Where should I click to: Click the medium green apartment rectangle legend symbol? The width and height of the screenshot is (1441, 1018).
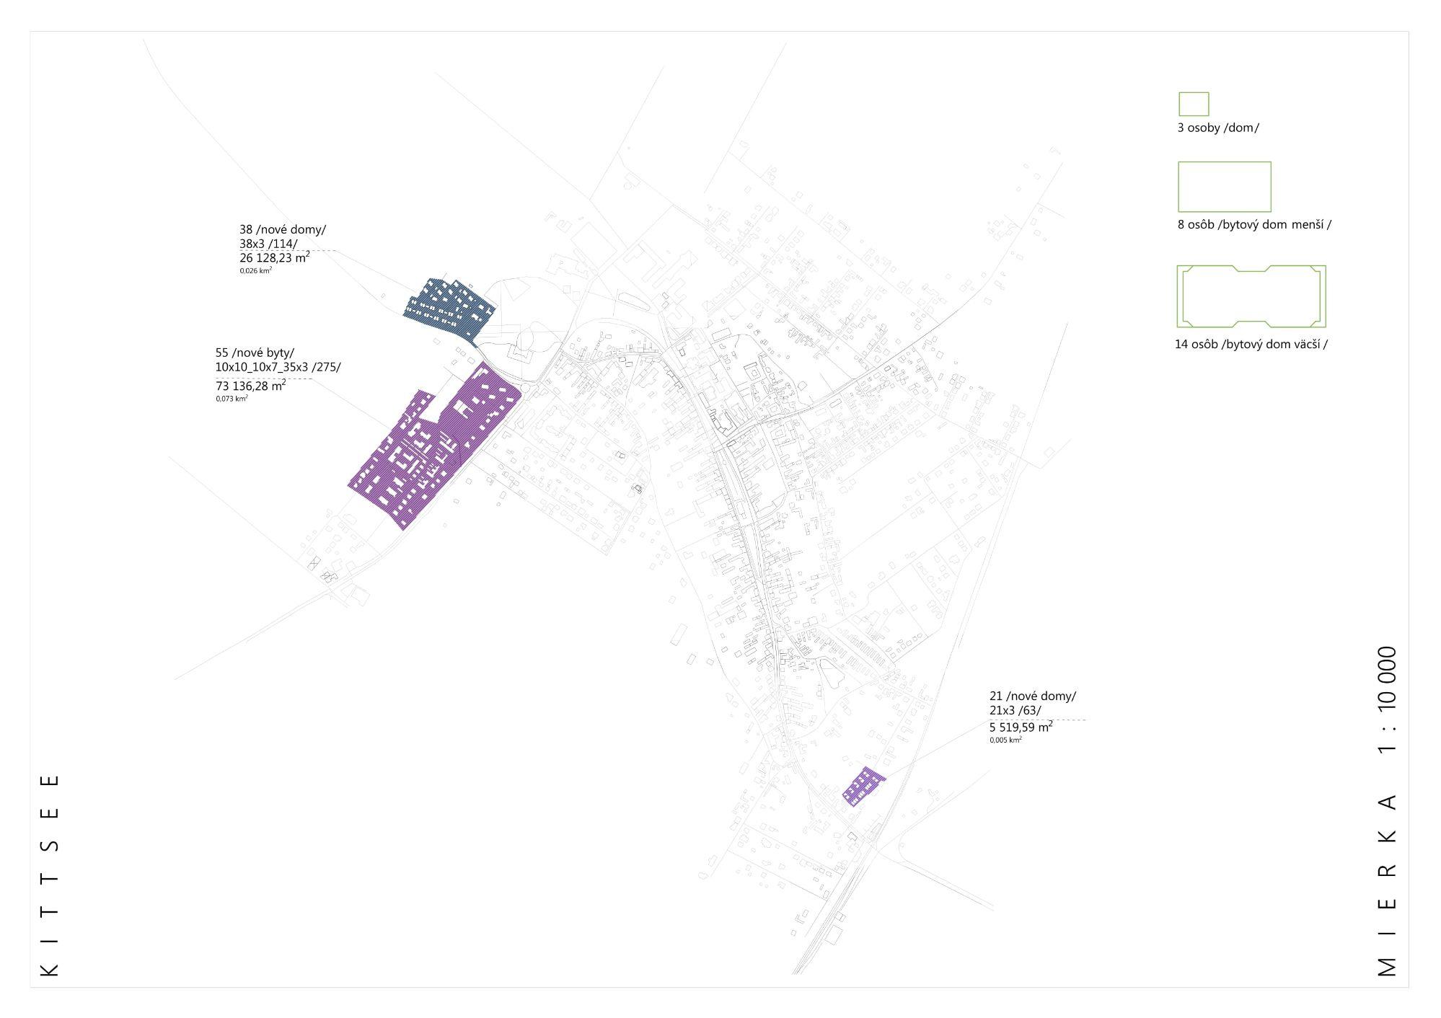1224,187
